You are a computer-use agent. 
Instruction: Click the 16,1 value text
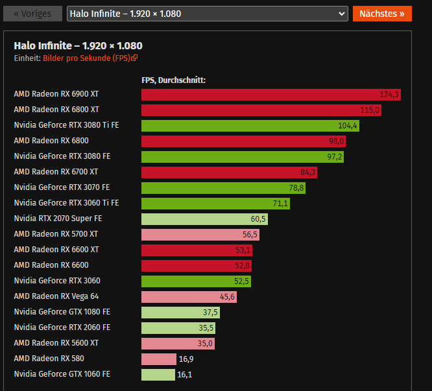(185, 375)
